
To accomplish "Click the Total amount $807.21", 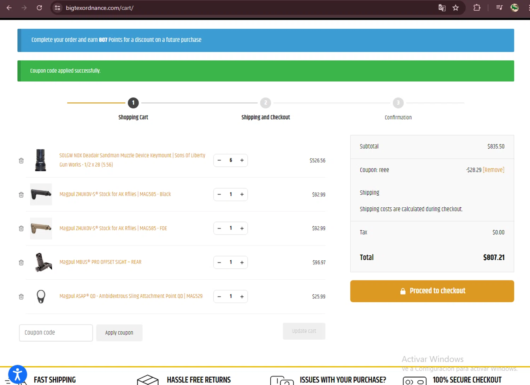I will [494, 257].
